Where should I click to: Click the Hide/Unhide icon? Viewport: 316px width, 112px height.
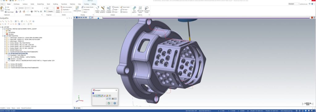click(x=77, y=8)
